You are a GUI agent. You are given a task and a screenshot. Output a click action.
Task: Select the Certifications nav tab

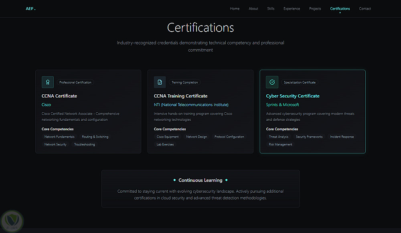pos(340,9)
